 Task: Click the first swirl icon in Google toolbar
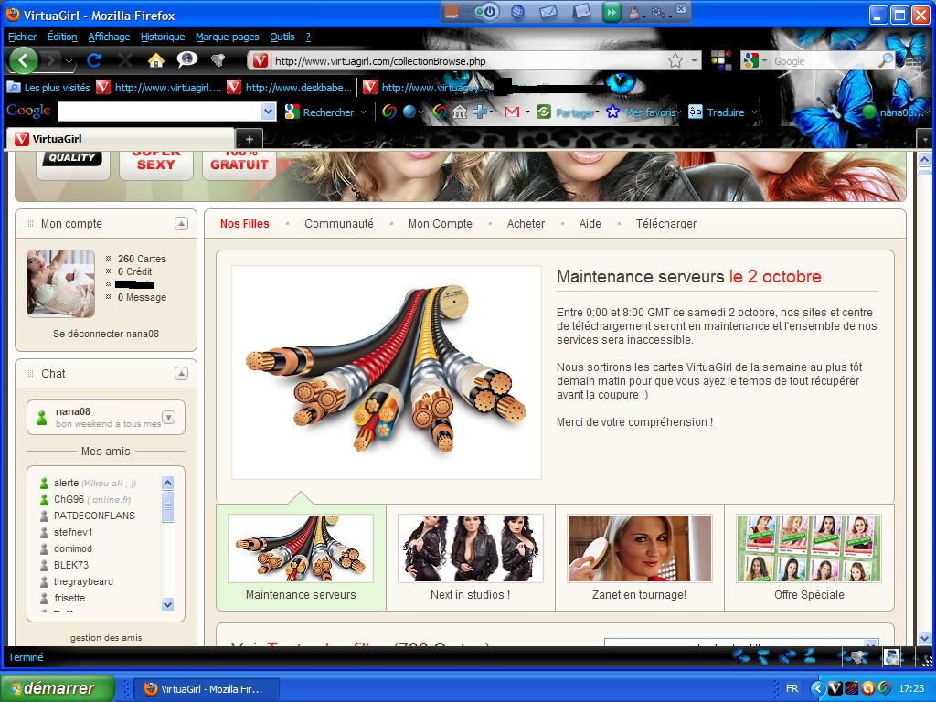(x=389, y=112)
